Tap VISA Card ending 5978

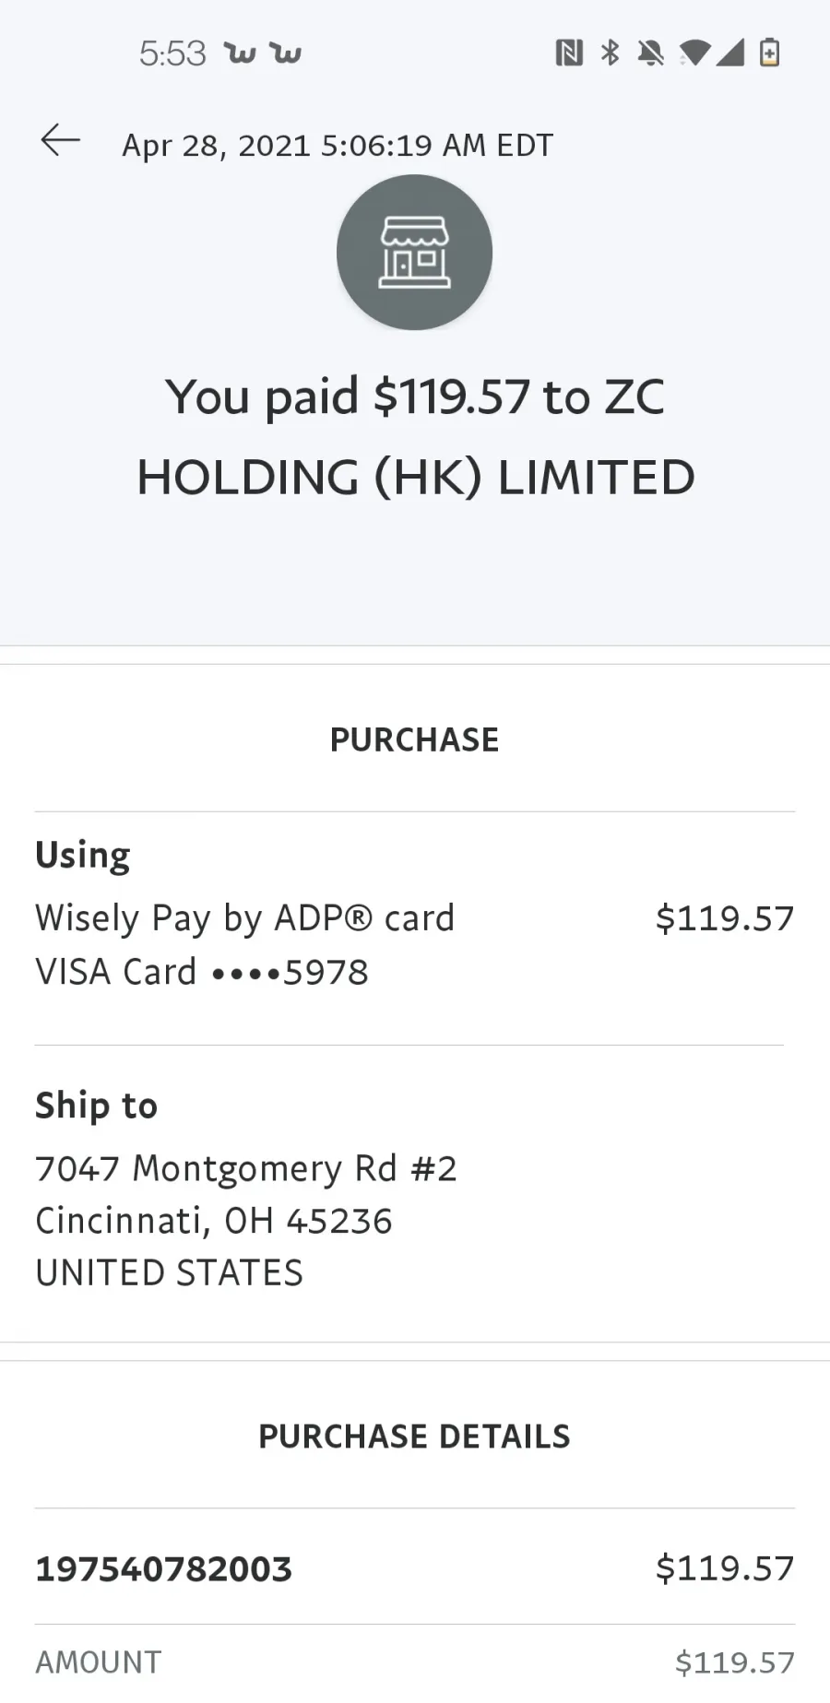202,972
